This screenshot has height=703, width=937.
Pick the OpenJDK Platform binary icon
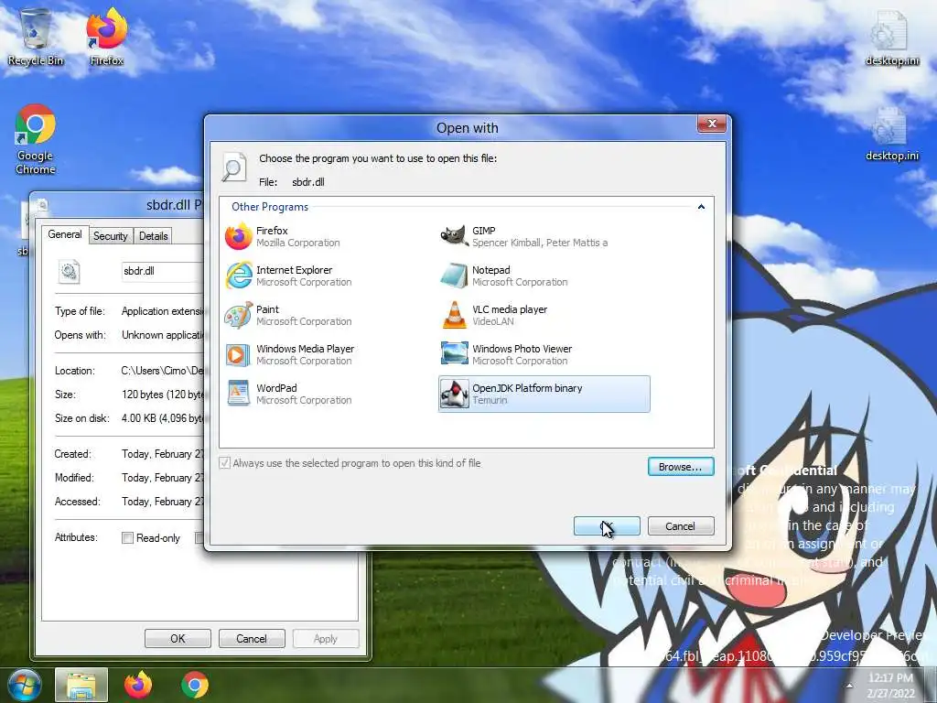[454, 394]
